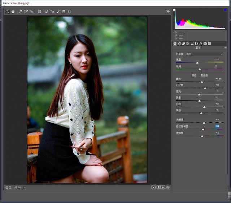
Task: Toggle shadow clipping warning in histogram
Action: (x=175, y=10)
